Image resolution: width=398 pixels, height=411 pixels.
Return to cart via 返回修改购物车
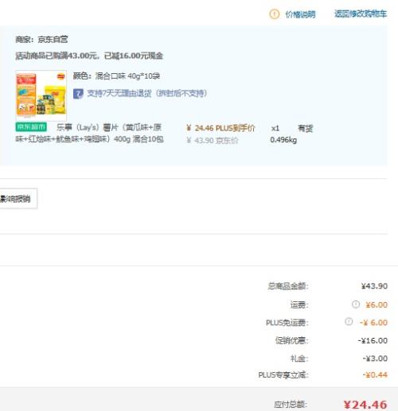coord(361,14)
